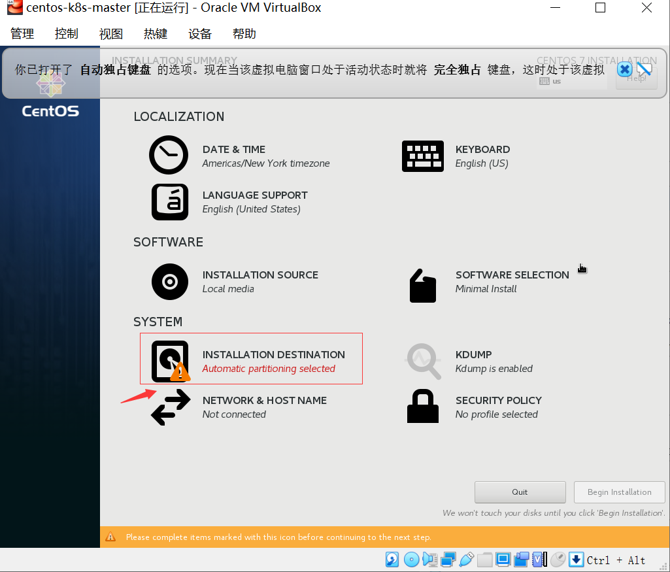The image size is (670, 572).
Task: Open SECURITY POLICY label
Action: 499,400
